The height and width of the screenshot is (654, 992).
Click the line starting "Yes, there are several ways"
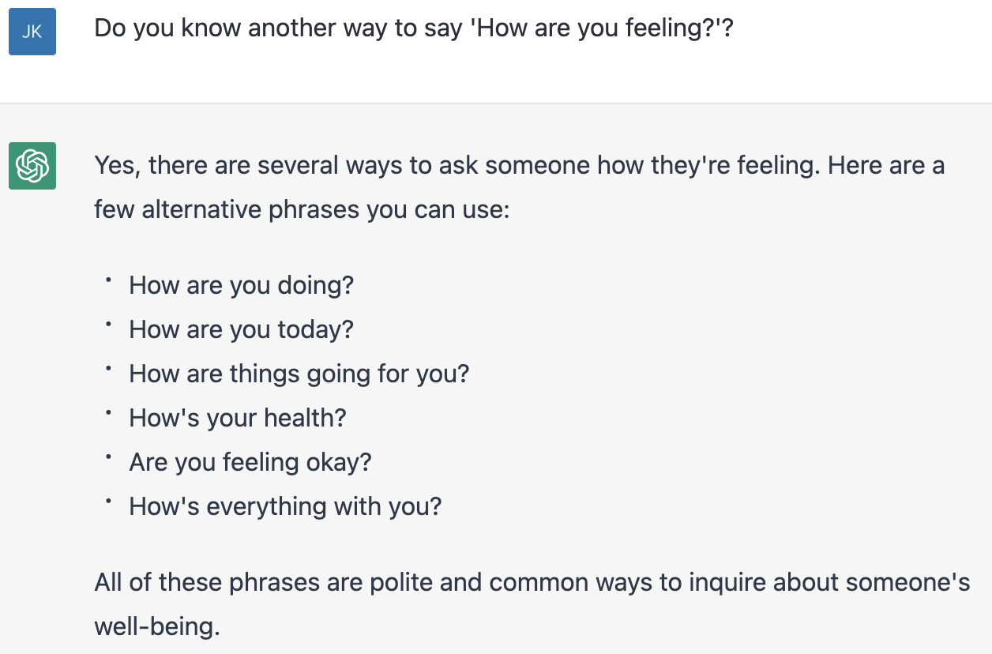(519, 166)
